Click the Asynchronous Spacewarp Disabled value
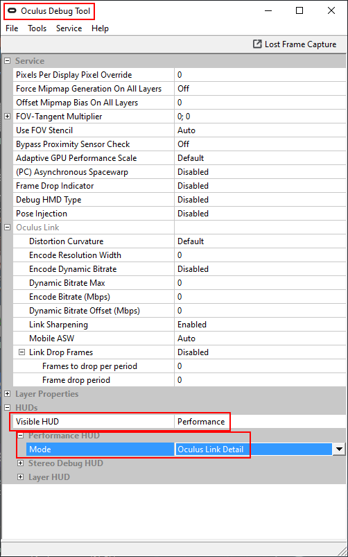Viewport: 348px width, 557px height. click(x=260, y=171)
